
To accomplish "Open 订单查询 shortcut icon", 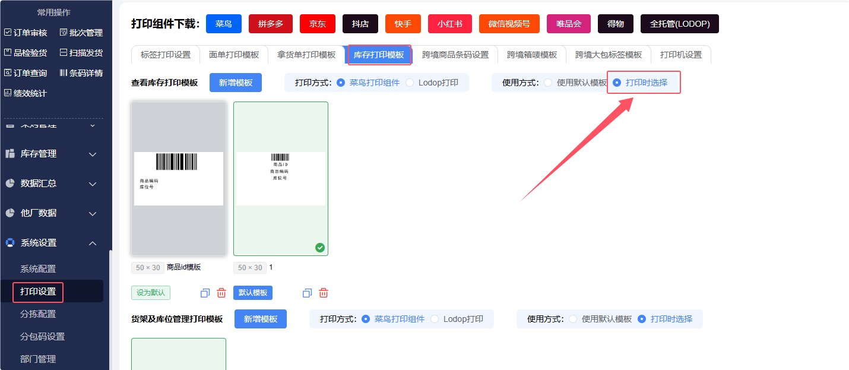I will tap(8, 73).
